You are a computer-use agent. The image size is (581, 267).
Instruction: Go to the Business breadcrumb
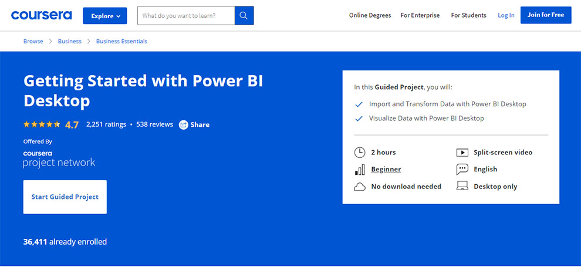click(x=70, y=41)
